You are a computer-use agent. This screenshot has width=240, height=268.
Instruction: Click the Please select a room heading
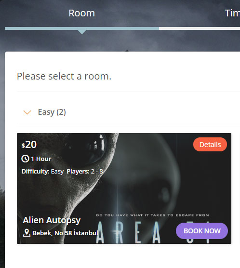click(64, 76)
